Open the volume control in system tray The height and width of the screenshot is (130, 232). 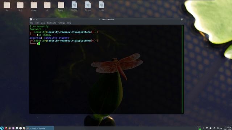point(210,128)
